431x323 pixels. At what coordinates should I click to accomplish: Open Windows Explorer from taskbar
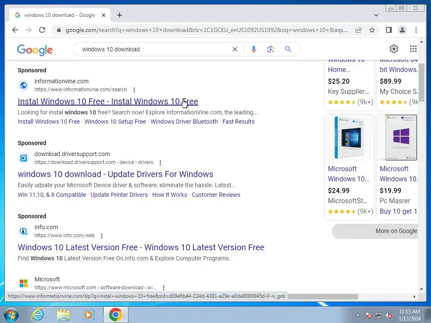point(64,315)
